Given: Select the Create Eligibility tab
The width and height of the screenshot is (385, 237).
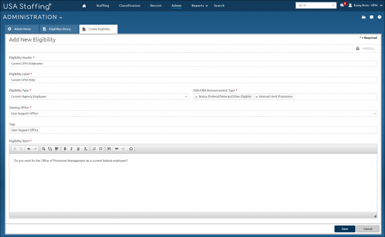Looking at the screenshot, I should [x=98, y=29].
